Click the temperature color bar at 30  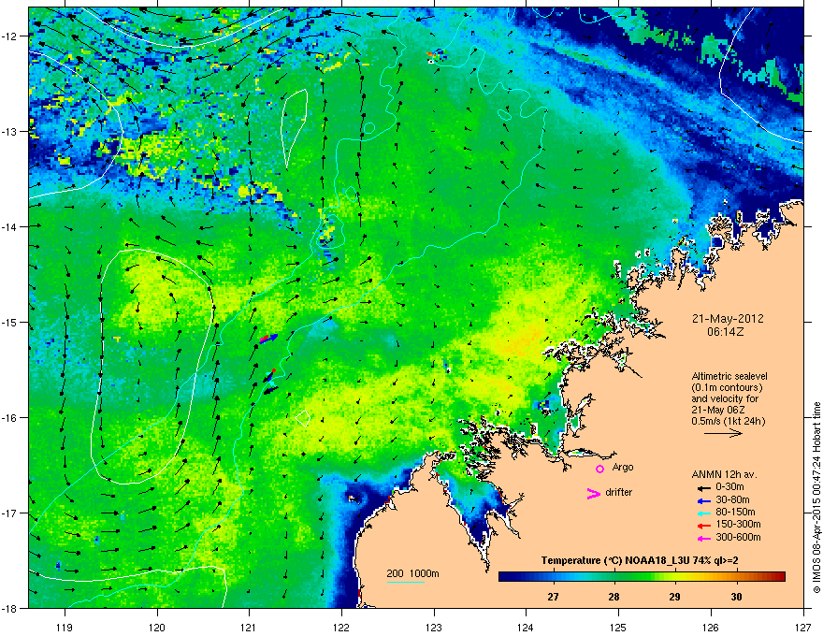[736, 577]
